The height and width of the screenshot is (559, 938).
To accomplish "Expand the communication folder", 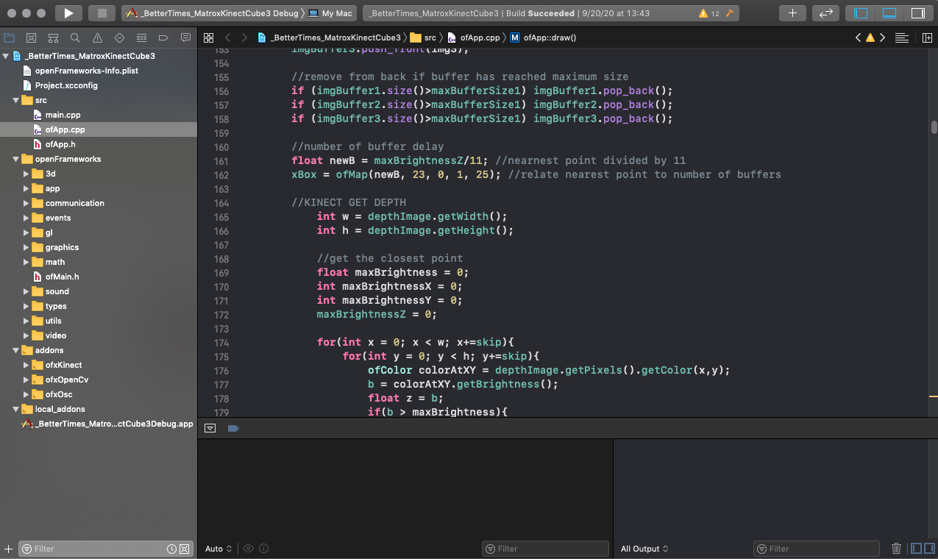I will pos(26,203).
